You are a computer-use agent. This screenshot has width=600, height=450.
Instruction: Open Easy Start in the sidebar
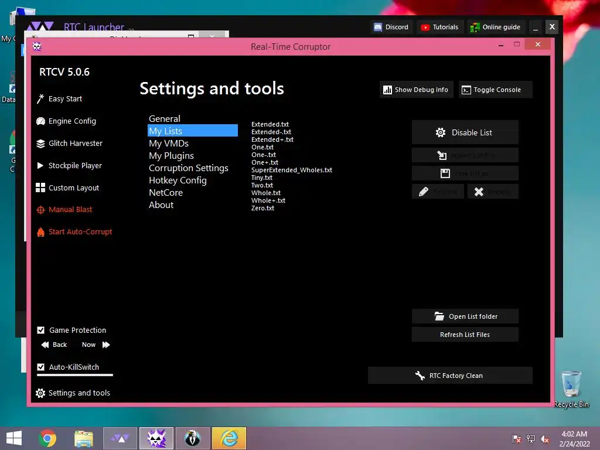coord(59,98)
